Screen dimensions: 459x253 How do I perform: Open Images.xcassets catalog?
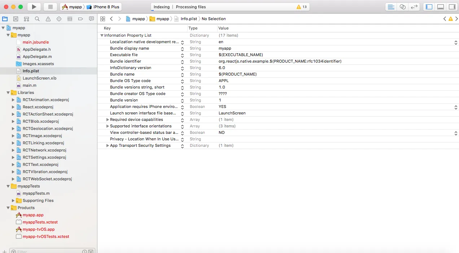(38, 64)
